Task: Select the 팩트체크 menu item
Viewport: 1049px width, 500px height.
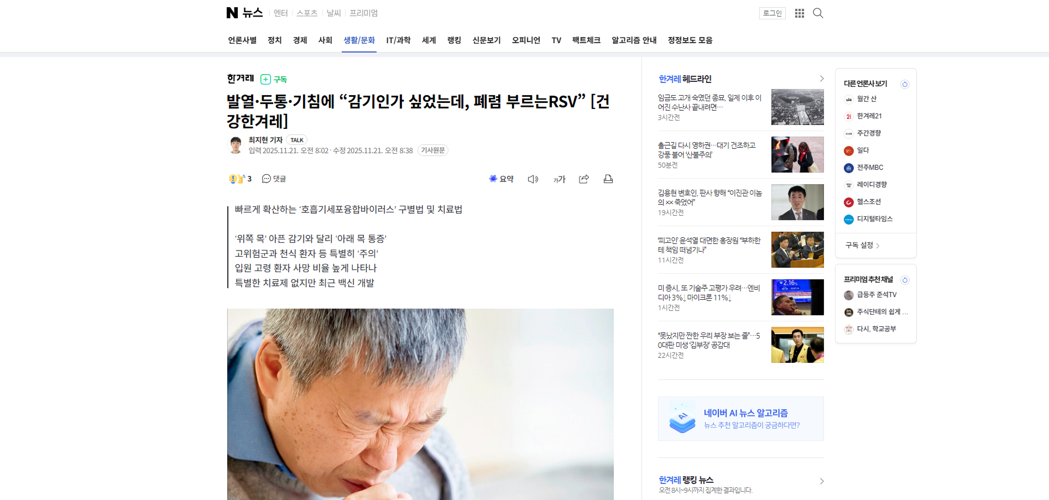Action: coord(586,40)
